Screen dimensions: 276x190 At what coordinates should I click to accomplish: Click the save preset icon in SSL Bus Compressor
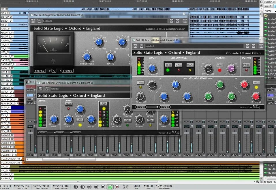39,21
